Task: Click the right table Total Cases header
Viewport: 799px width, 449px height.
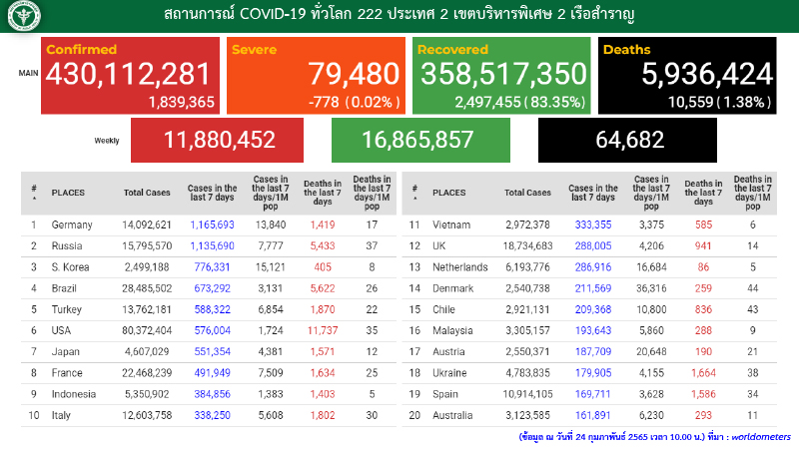Action: click(x=528, y=193)
